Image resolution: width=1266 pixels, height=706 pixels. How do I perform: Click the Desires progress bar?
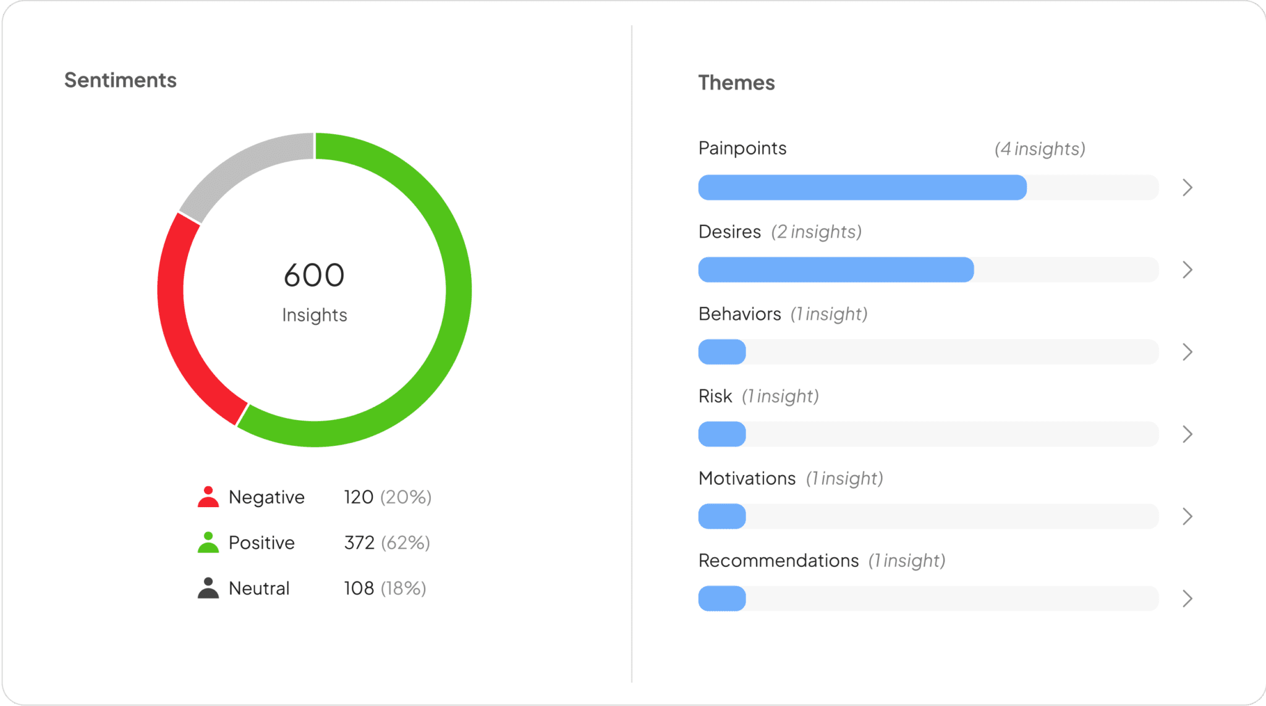point(927,270)
